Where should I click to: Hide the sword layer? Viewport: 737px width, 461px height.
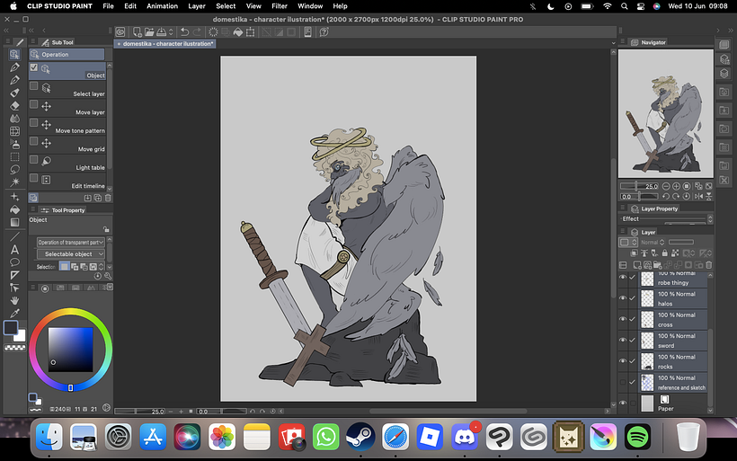pyautogui.click(x=622, y=341)
